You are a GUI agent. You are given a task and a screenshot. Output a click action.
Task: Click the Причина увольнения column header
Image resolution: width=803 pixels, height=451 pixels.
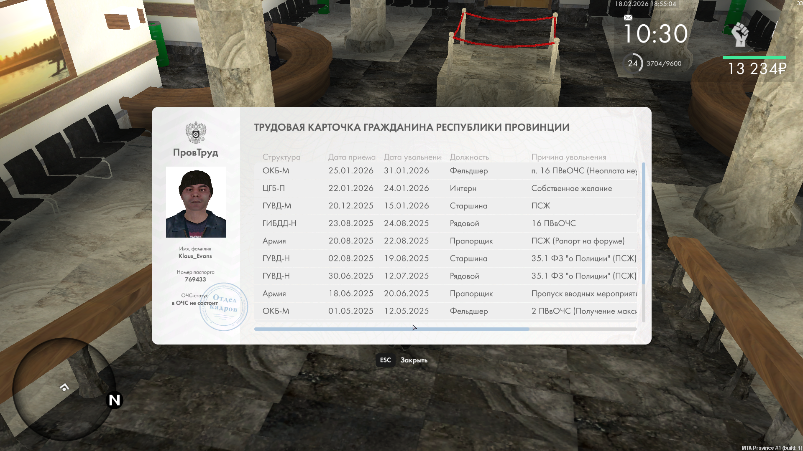568,157
